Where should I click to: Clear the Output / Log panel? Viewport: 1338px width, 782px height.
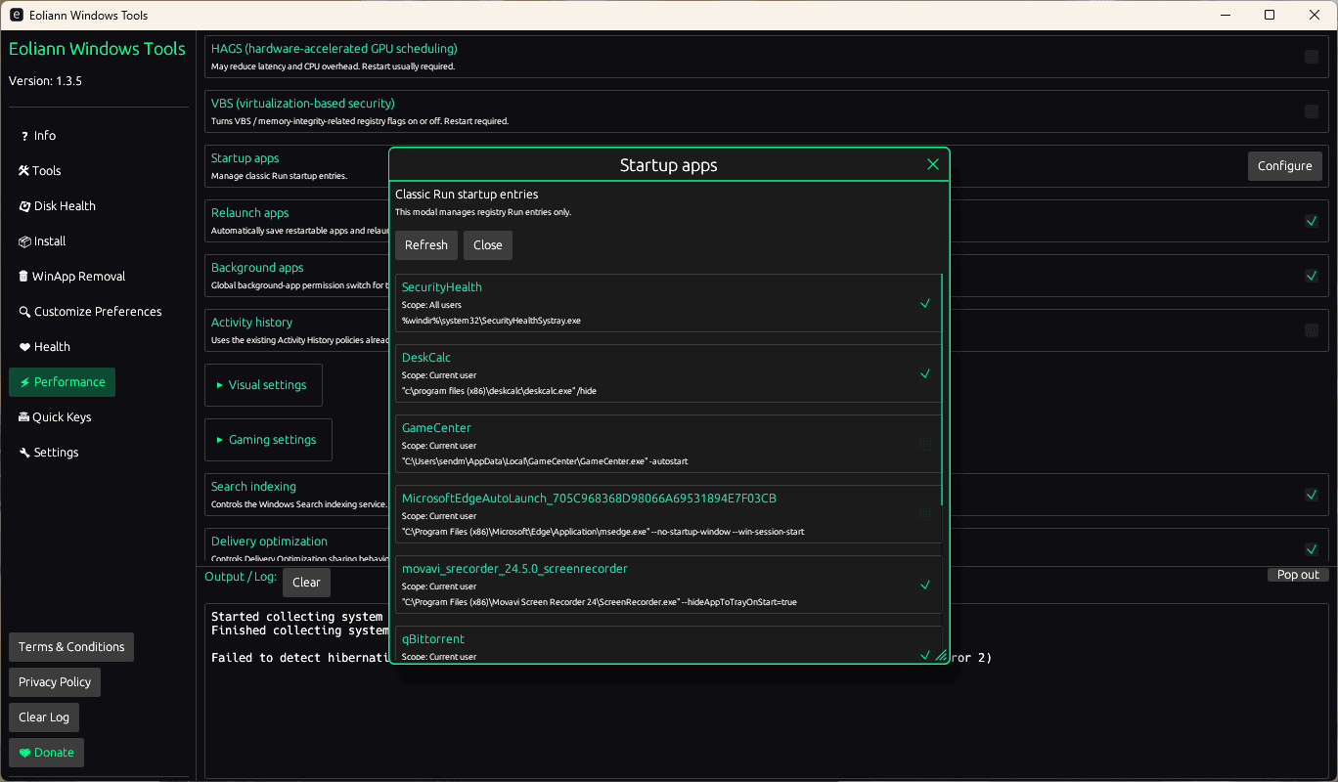306,583
